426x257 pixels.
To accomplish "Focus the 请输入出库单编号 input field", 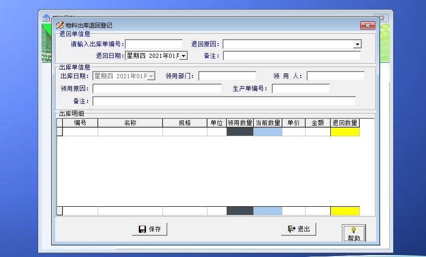I will 154,44.
